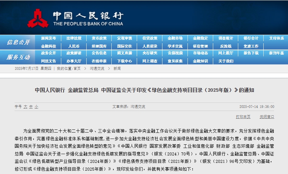
Task: Open 报告下载 section
Action: tap(251, 53)
